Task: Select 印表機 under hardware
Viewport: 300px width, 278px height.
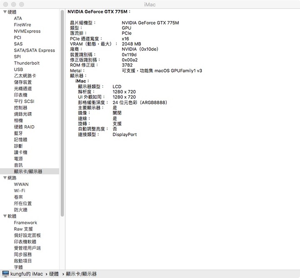Action: pos(20,95)
